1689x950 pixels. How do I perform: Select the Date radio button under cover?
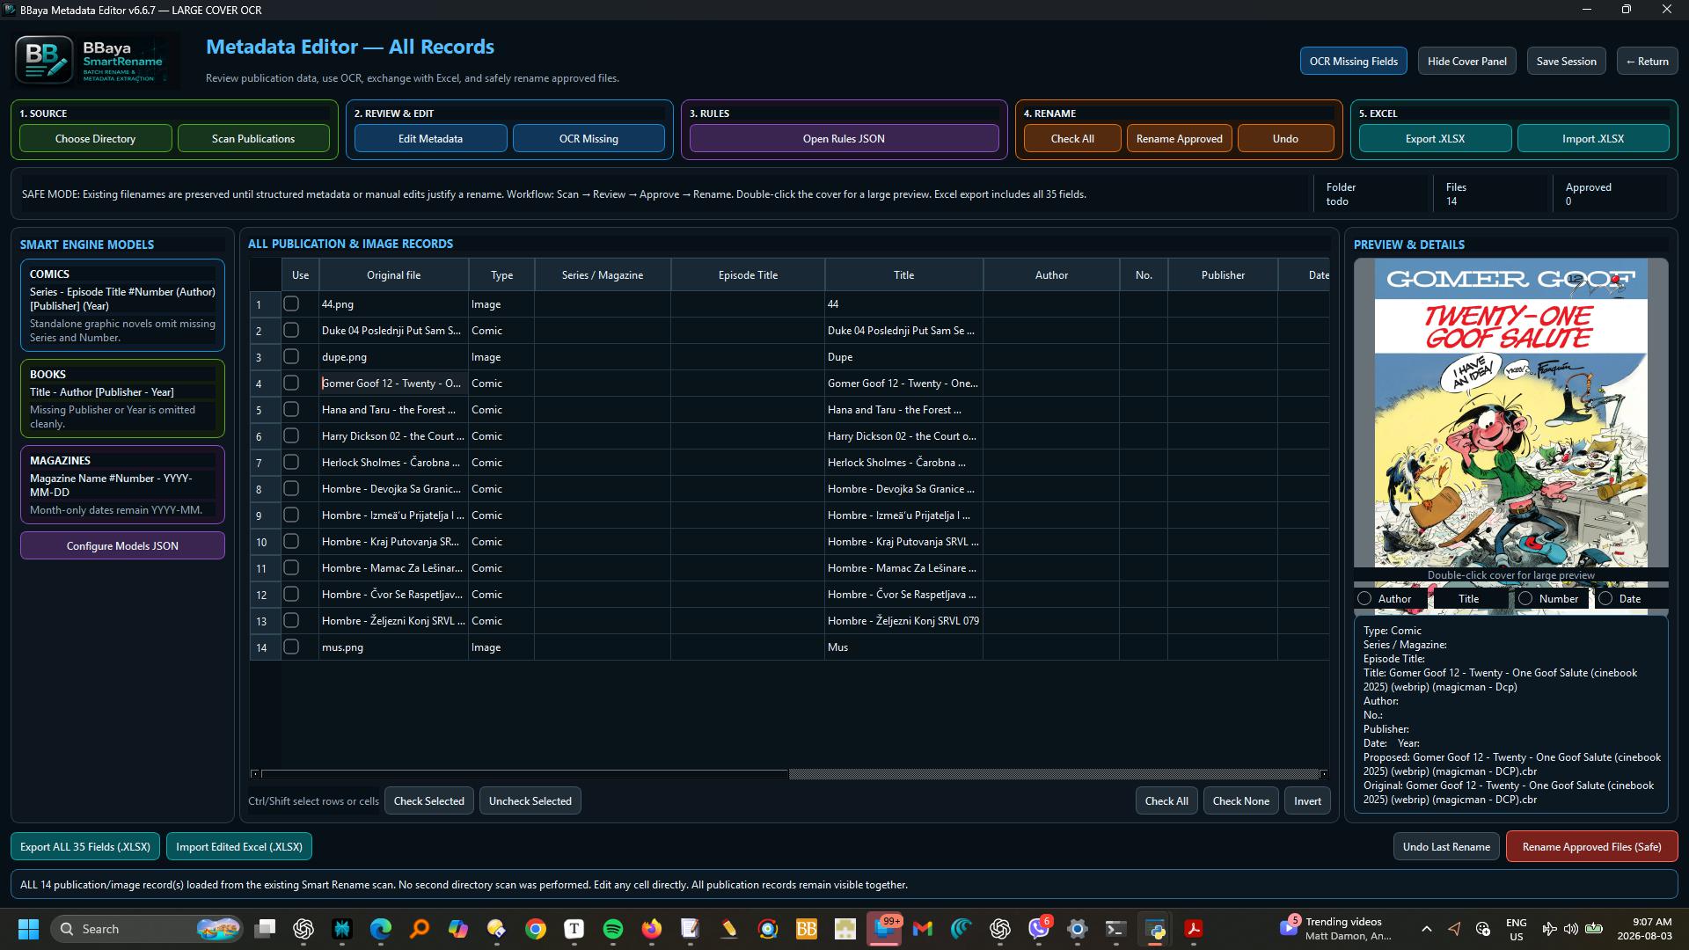(x=1605, y=598)
